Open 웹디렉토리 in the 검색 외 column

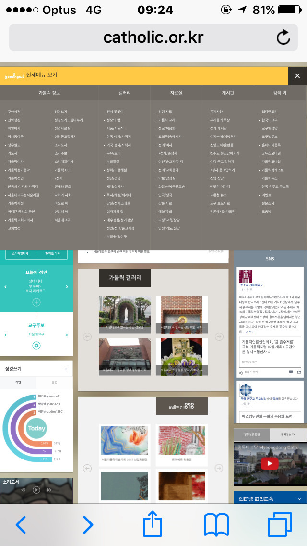pyautogui.click(x=270, y=112)
